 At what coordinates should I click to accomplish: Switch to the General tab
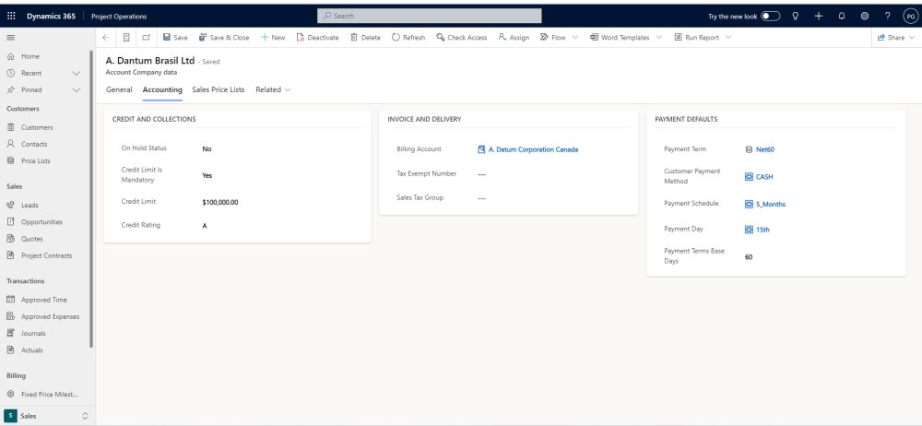click(x=119, y=90)
